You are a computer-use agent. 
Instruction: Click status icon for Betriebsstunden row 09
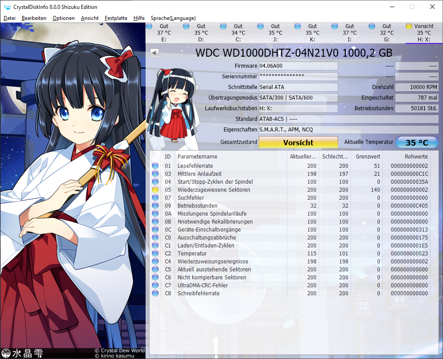pyautogui.click(x=155, y=205)
